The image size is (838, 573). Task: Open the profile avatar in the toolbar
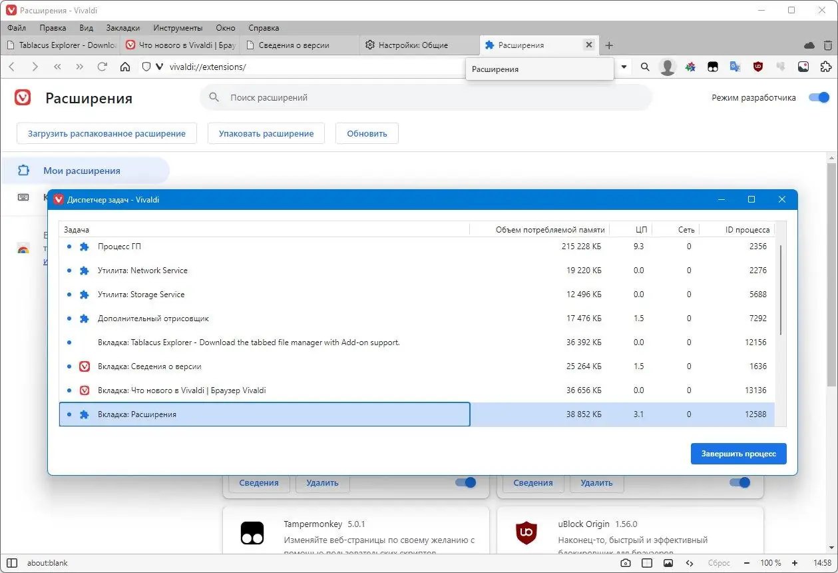pos(667,67)
